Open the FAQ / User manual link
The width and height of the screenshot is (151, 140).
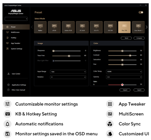[x=18, y=90]
